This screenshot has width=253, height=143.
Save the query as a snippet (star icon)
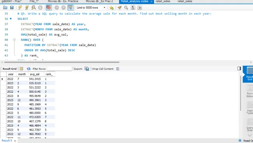click(111, 7)
